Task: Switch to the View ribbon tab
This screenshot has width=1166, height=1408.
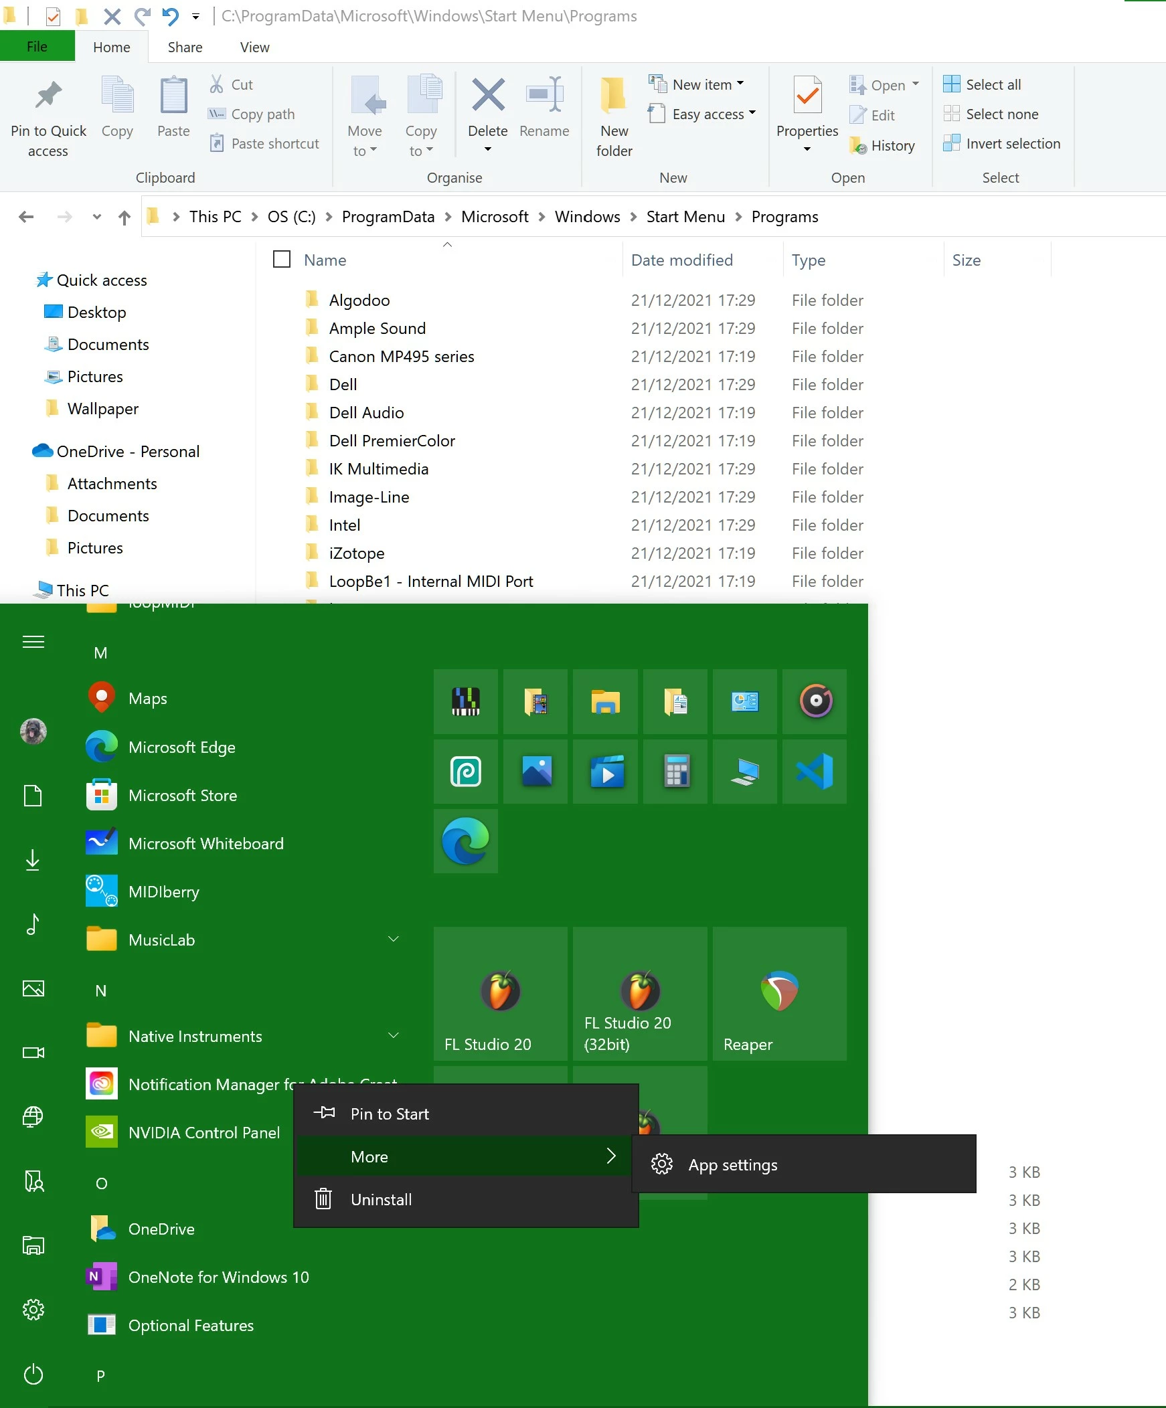Action: point(255,47)
